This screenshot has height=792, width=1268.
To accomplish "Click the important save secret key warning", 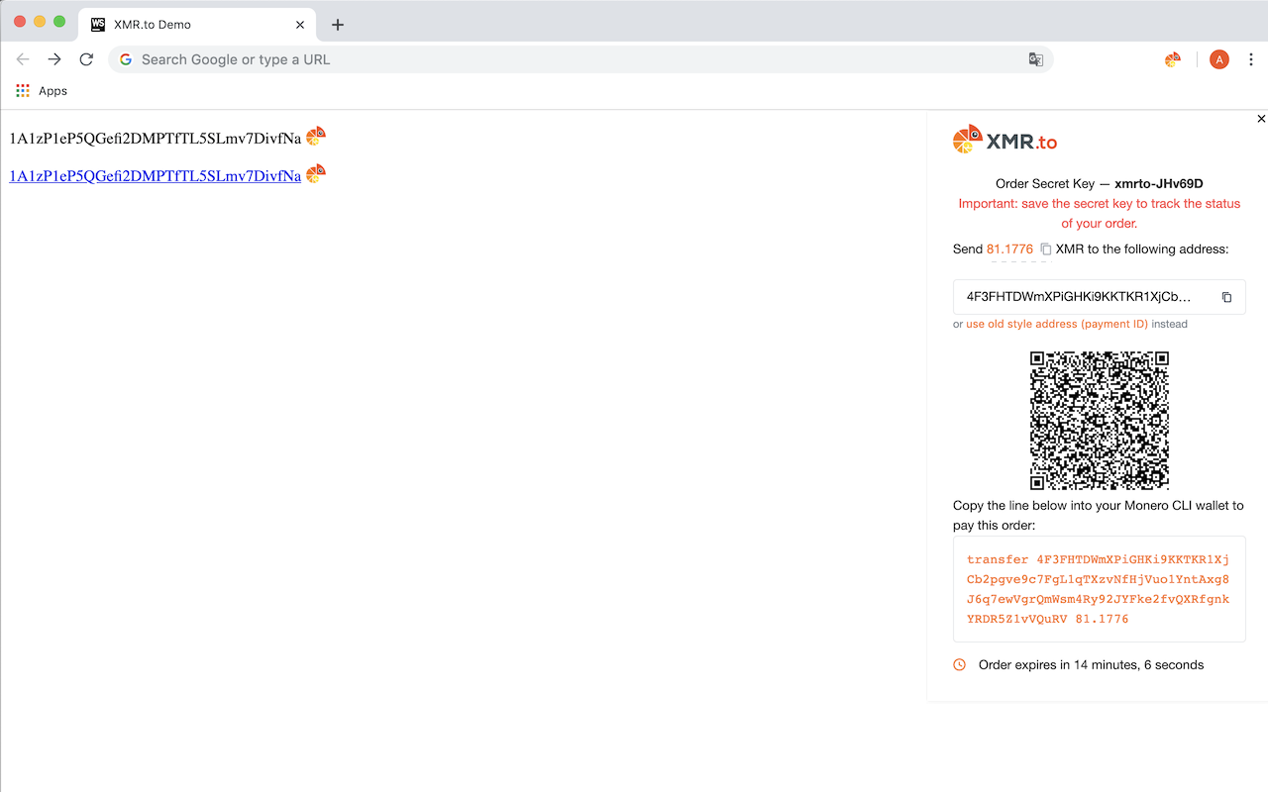I will pyautogui.click(x=1100, y=213).
